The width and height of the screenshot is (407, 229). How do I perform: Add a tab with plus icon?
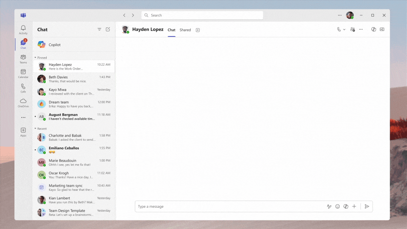tap(198, 30)
